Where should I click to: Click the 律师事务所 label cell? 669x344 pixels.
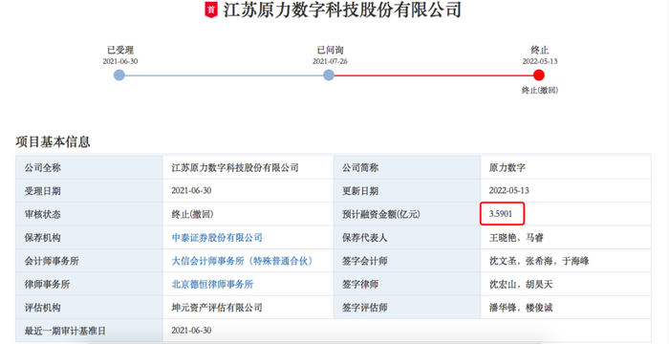coord(89,284)
